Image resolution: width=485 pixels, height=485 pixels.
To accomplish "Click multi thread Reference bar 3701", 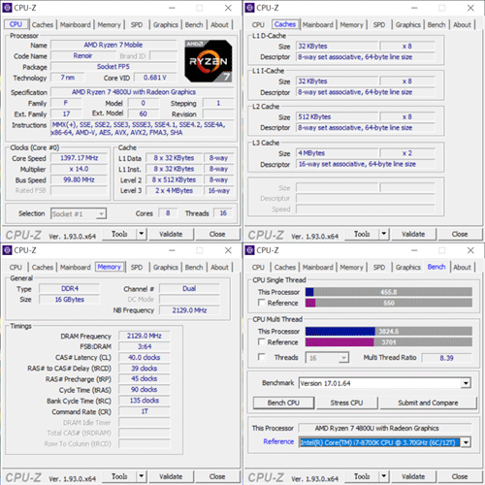I will 389,342.
